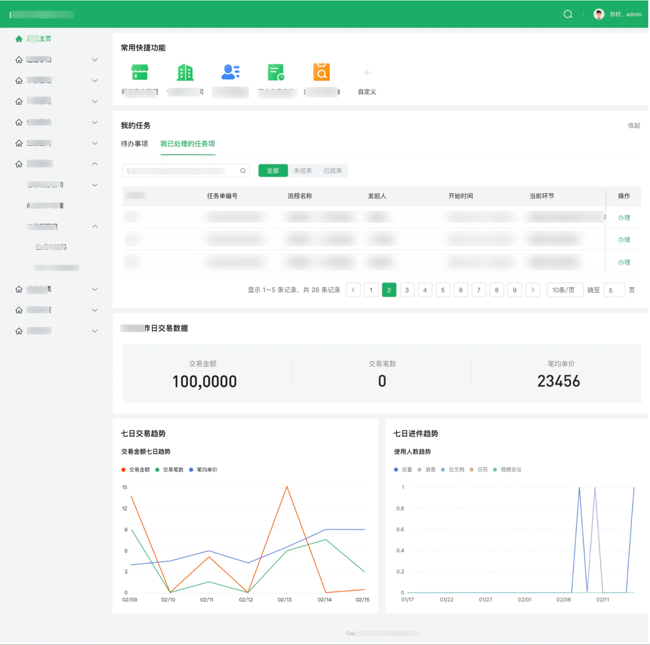
Task: Go to previous page of task records
Action: pyautogui.click(x=353, y=290)
